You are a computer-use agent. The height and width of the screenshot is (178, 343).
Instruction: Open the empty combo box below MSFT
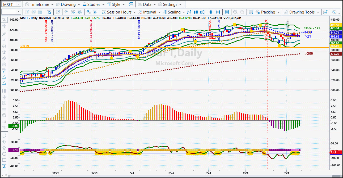point(11,12)
